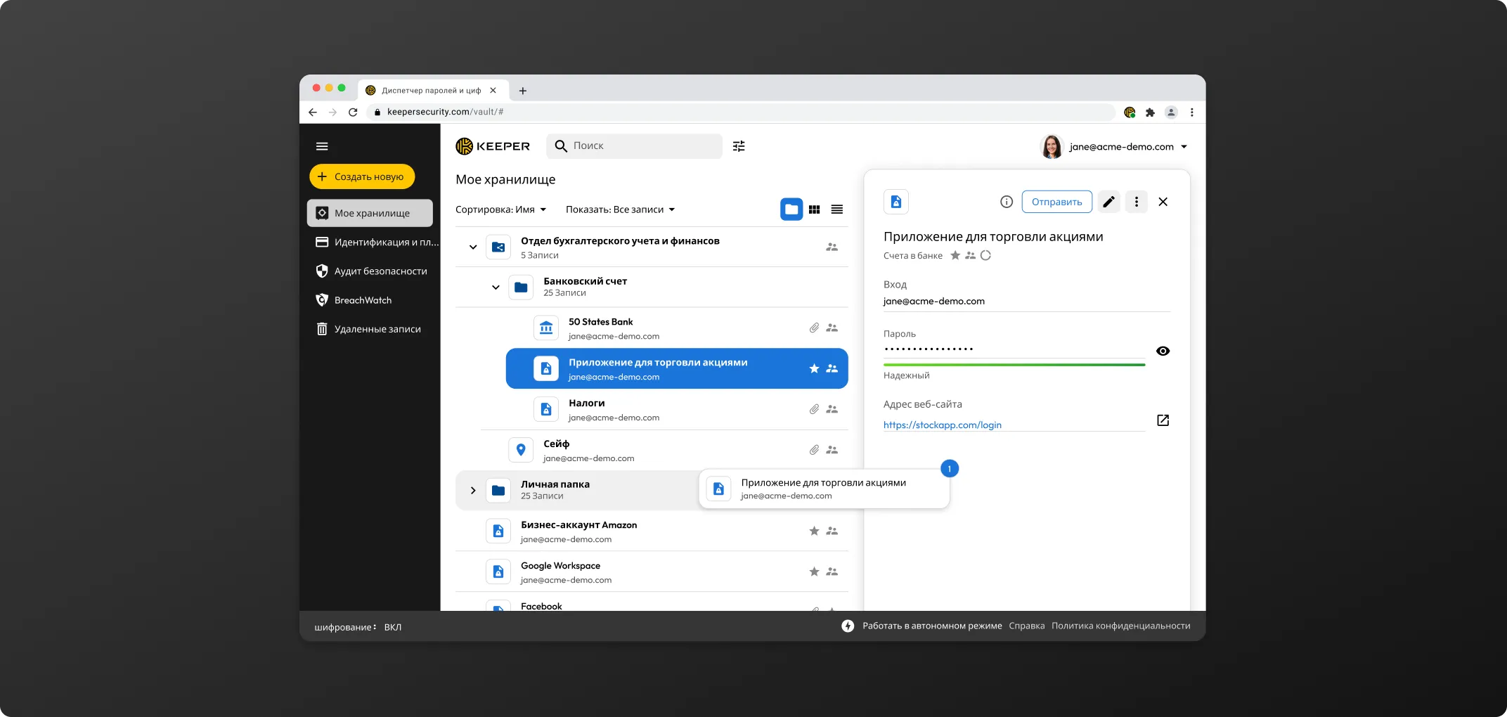Image resolution: width=1507 pixels, height=717 pixels.
Task: Click shared users icon on Google Workspace row
Action: coord(832,571)
